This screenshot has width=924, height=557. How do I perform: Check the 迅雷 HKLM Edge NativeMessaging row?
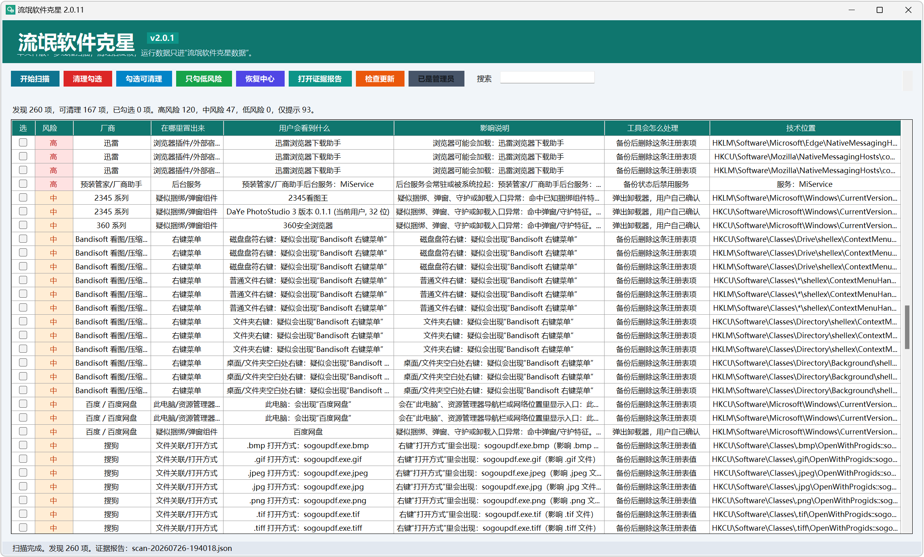(x=23, y=142)
